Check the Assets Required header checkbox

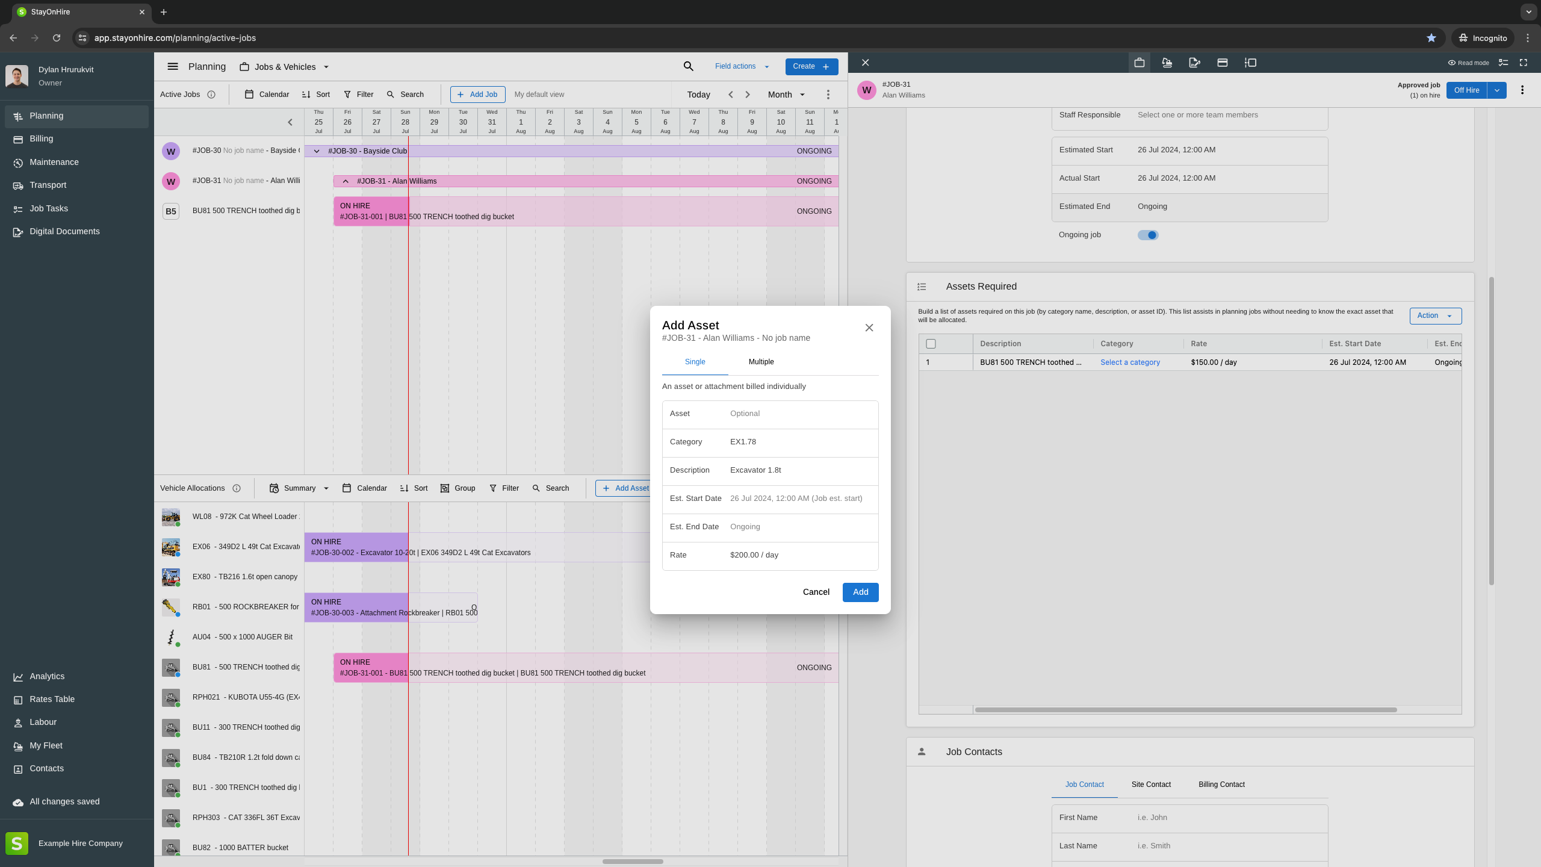pyautogui.click(x=931, y=344)
